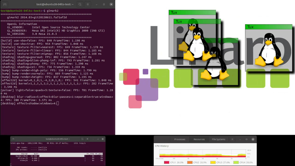
Task: Click the 'shading=cel' result line
Action: point(43,67)
